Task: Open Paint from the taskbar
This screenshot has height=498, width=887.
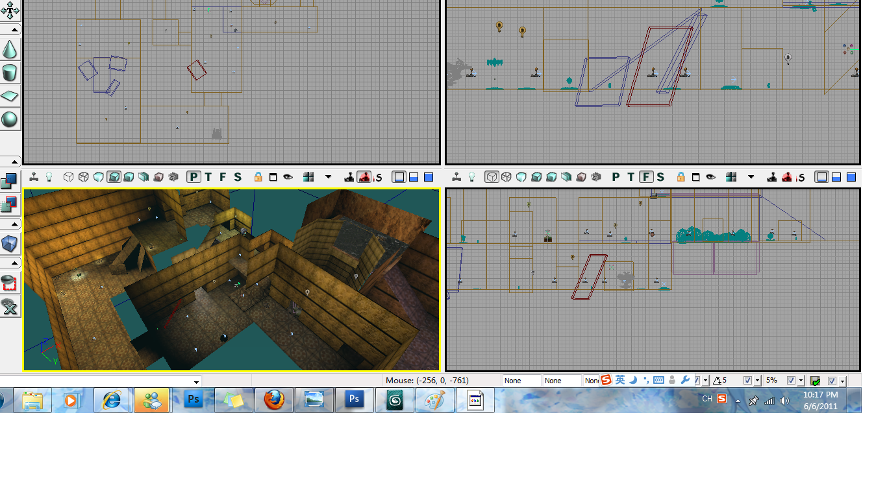Action: (434, 400)
